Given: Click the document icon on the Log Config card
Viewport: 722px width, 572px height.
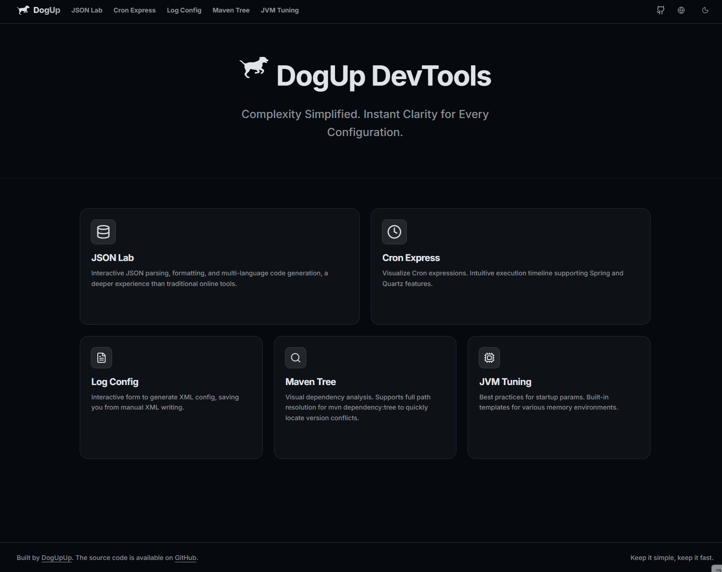Looking at the screenshot, I should click(101, 357).
